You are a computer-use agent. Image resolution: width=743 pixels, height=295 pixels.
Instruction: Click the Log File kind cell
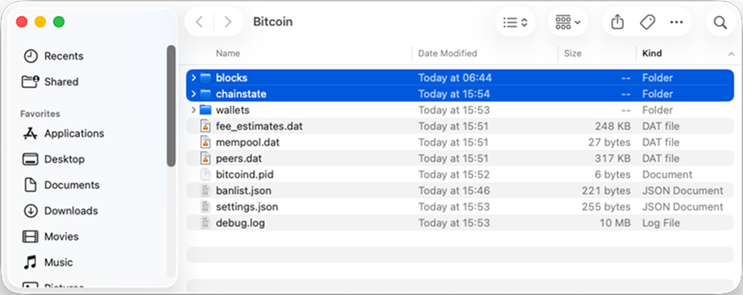click(x=661, y=223)
